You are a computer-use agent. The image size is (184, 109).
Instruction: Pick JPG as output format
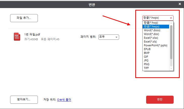tap(156, 60)
